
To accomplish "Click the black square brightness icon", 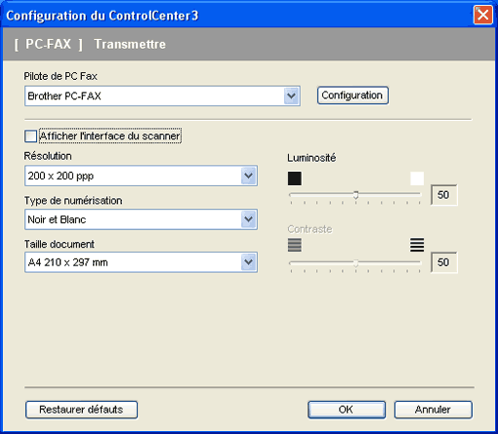I will 295,178.
